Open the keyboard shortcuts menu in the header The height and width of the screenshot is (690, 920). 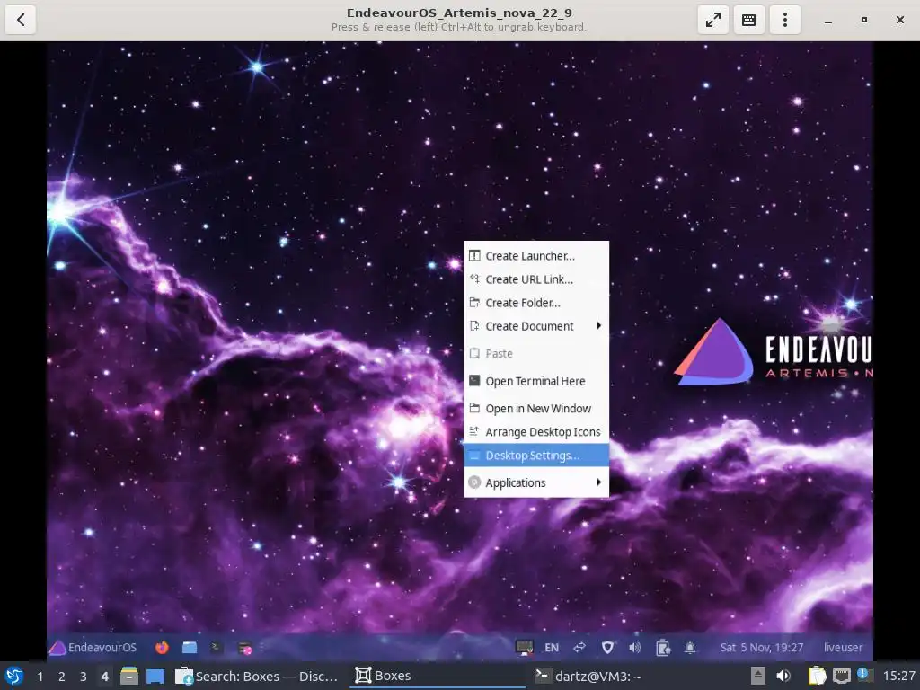point(748,20)
